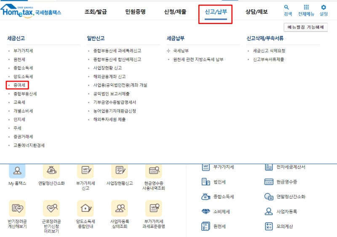The width and height of the screenshot is (337, 237).
Task: Click the Hometax logo
Action: (x=30, y=11)
